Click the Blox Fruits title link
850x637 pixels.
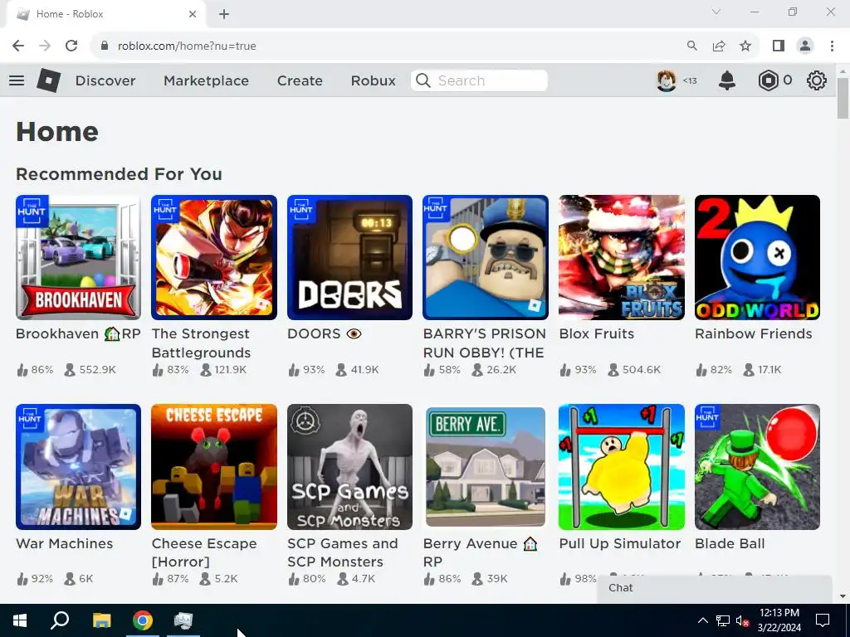tap(596, 333)
